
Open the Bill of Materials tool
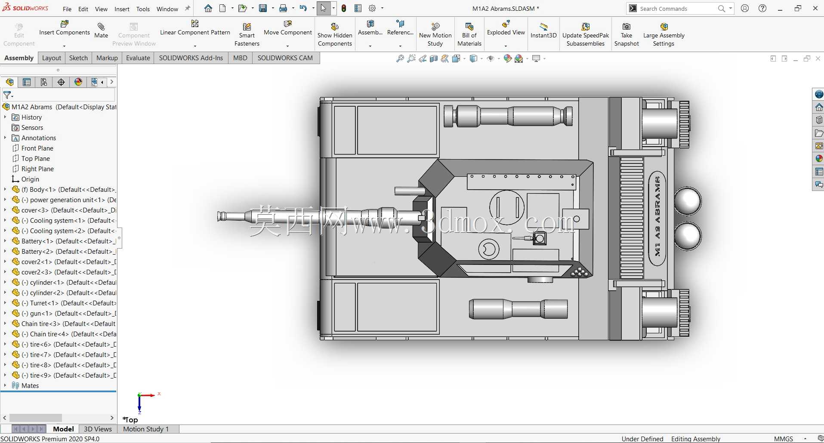coord(469,34)
